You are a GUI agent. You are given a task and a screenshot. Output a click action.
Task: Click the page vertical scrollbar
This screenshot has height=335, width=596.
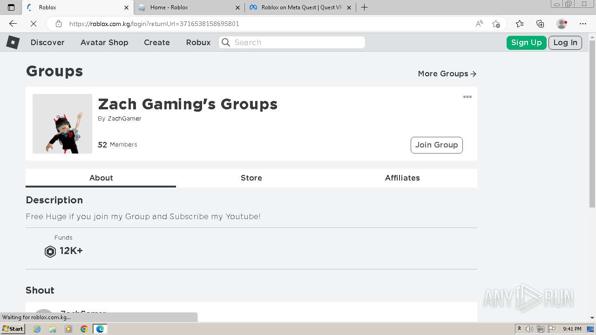(x=592, y=124)
